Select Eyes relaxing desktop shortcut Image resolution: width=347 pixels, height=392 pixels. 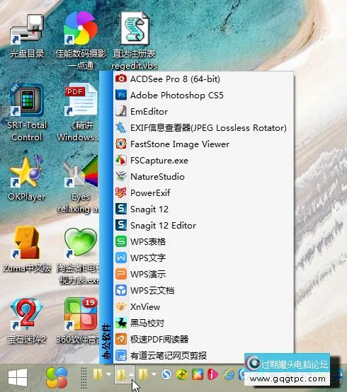click(x=79, y=184)
